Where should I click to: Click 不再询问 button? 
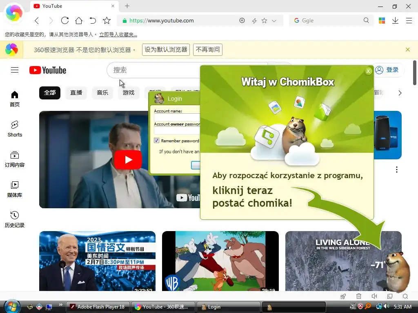(208, 50)
